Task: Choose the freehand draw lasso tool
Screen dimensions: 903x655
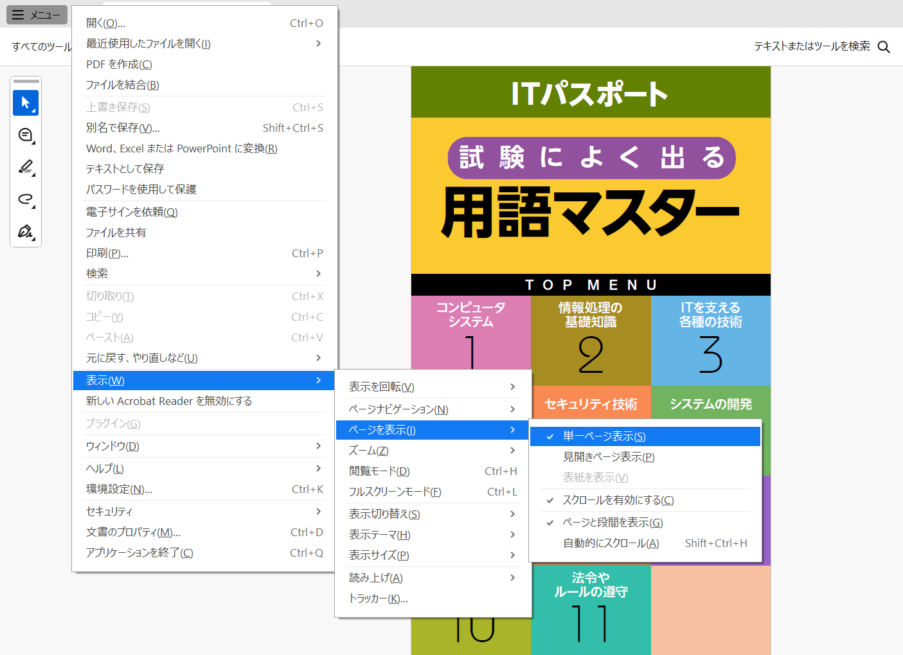Action: coord(26,199)
